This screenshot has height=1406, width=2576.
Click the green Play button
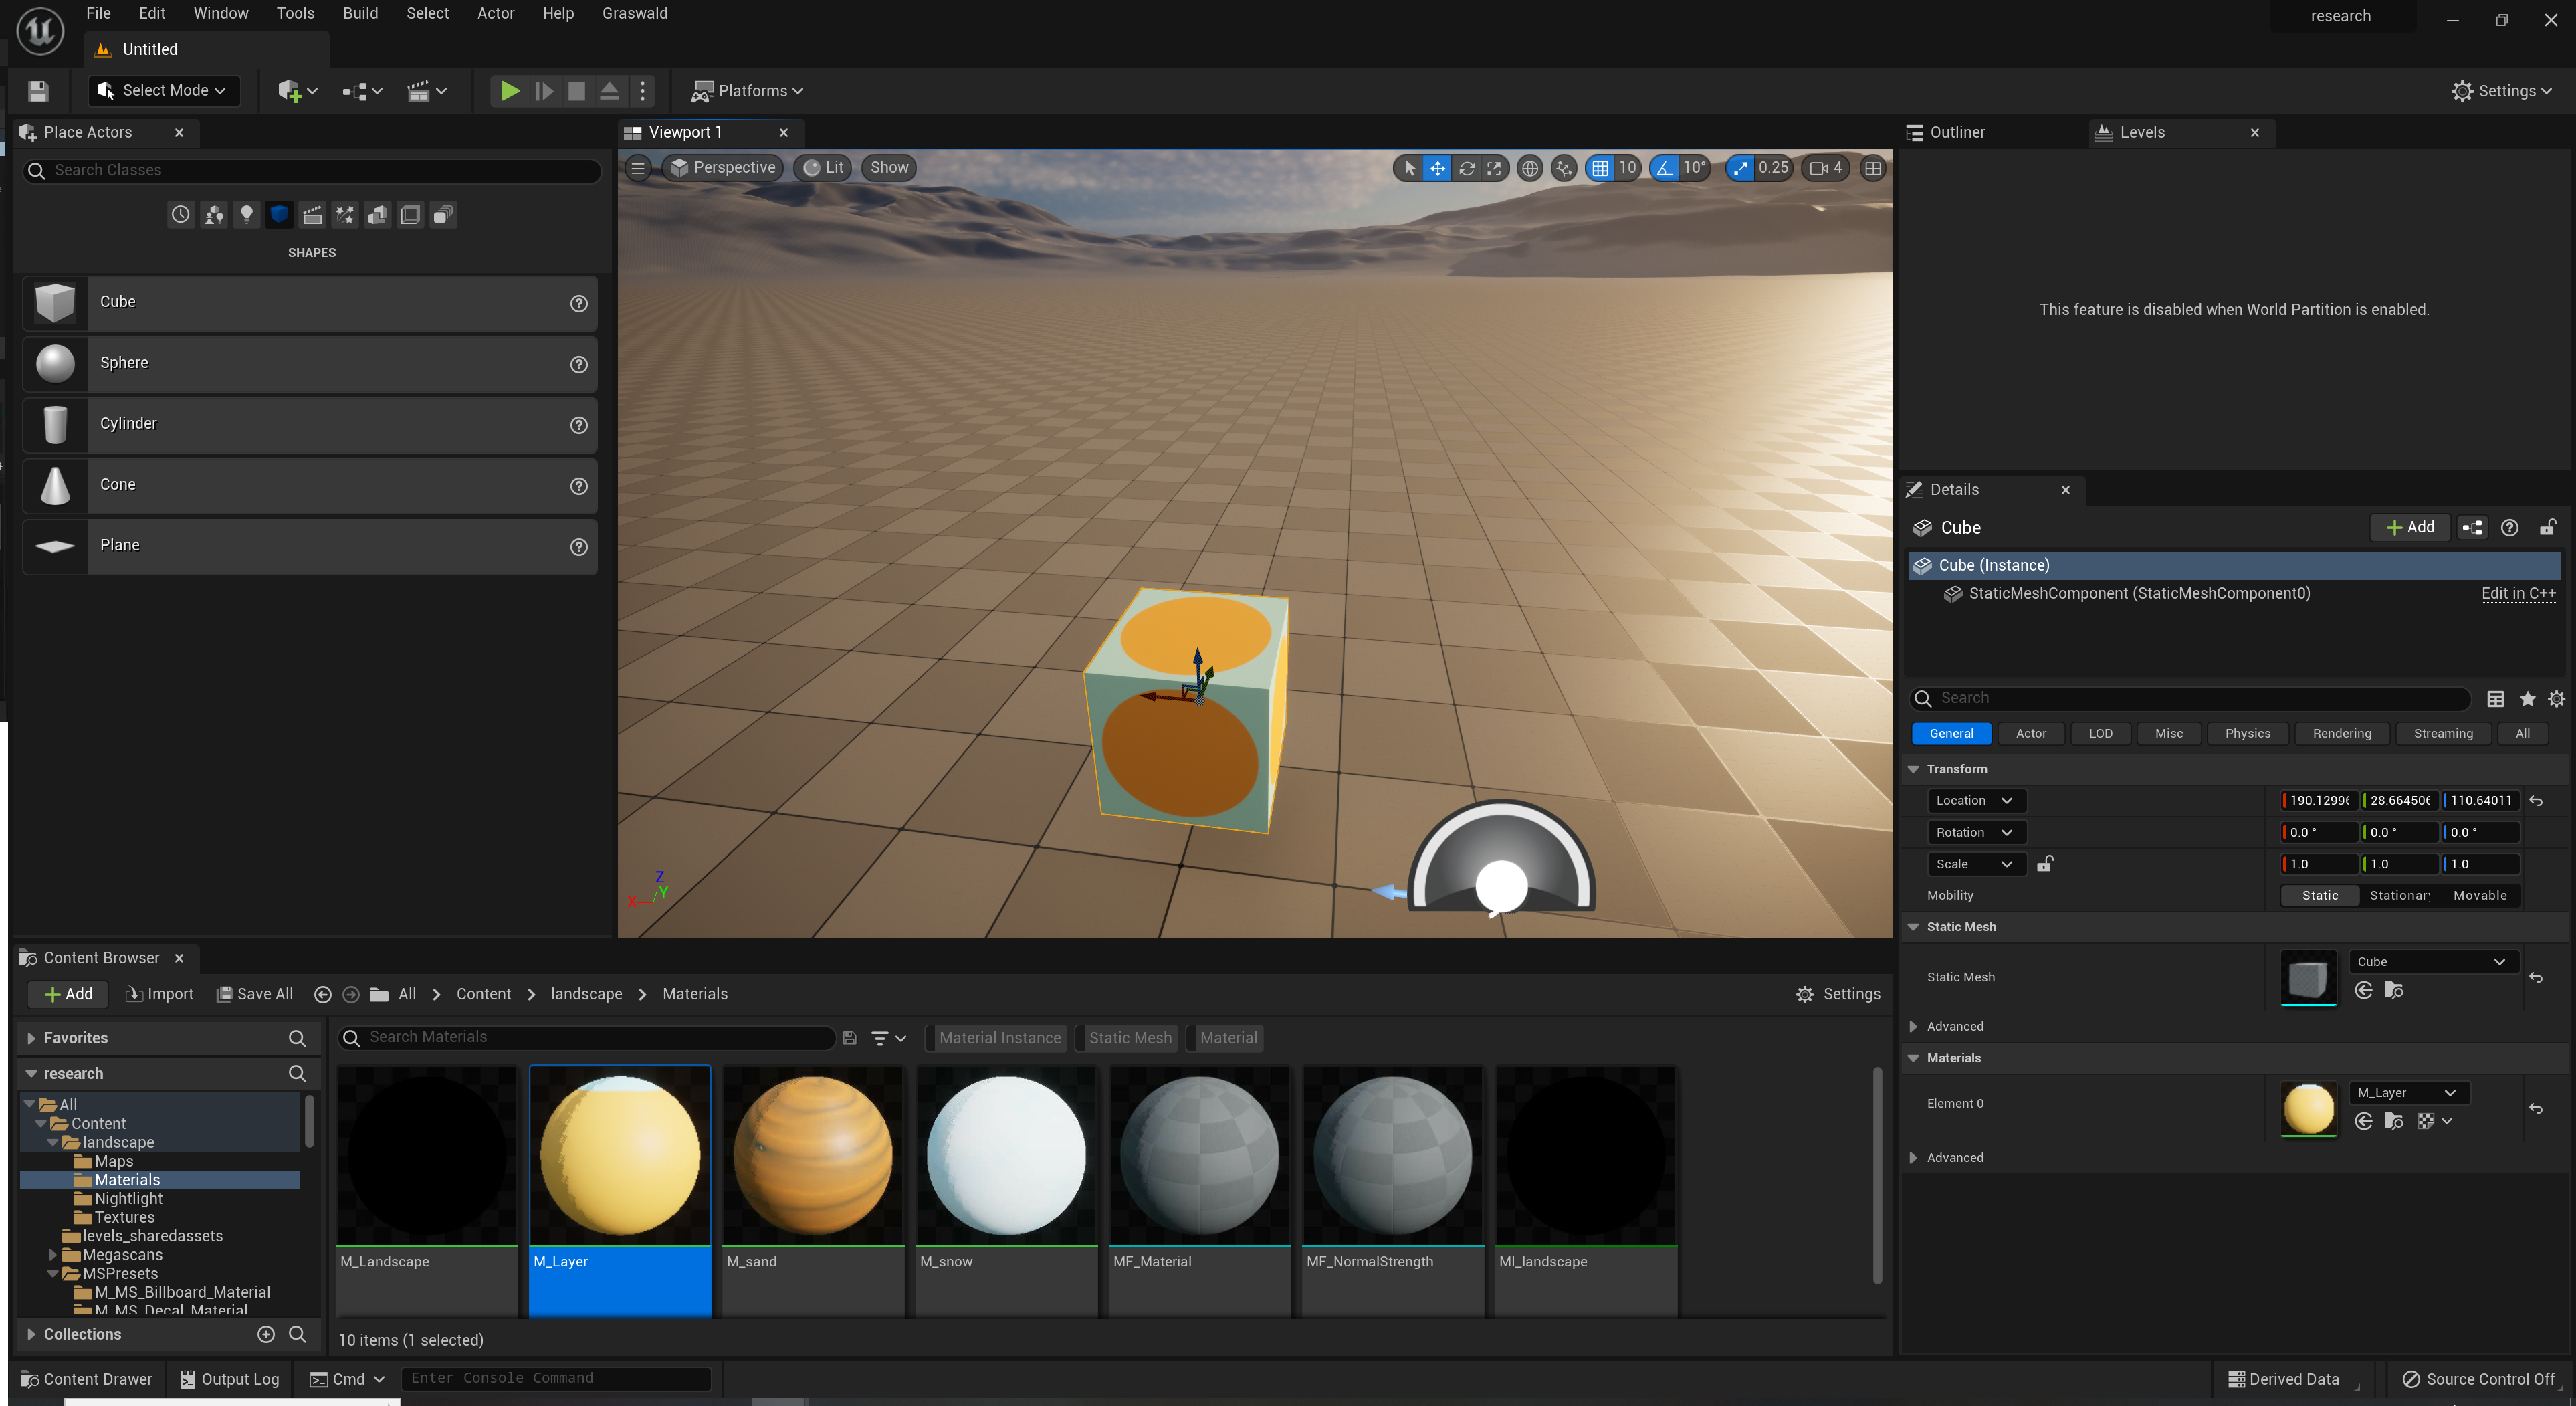click(x=509, y=91)
